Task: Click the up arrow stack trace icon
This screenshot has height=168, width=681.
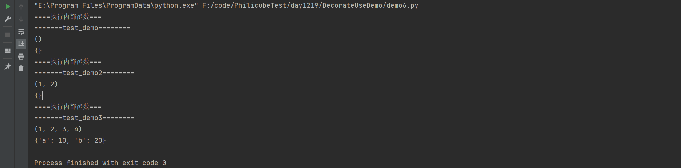Action: coord(21,7)
